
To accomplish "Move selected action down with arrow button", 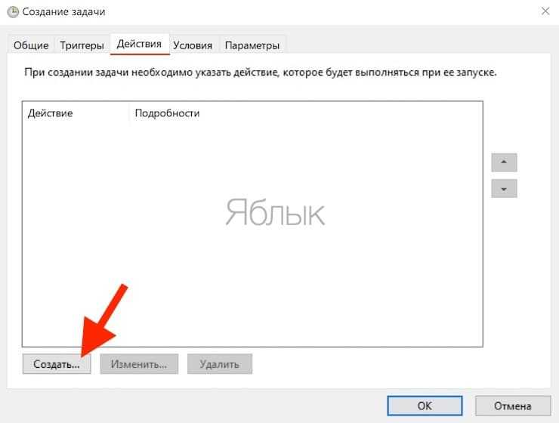I will pos(504,189).
